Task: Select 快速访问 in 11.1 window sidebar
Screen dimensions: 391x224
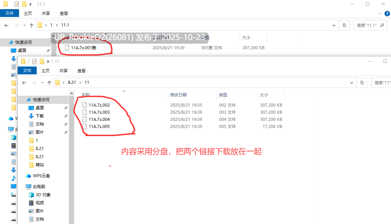Action: 23,42
